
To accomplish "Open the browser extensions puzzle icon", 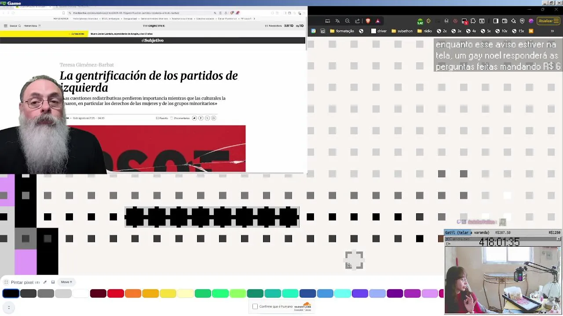I will pyautogui.click(x=473, y=21).
